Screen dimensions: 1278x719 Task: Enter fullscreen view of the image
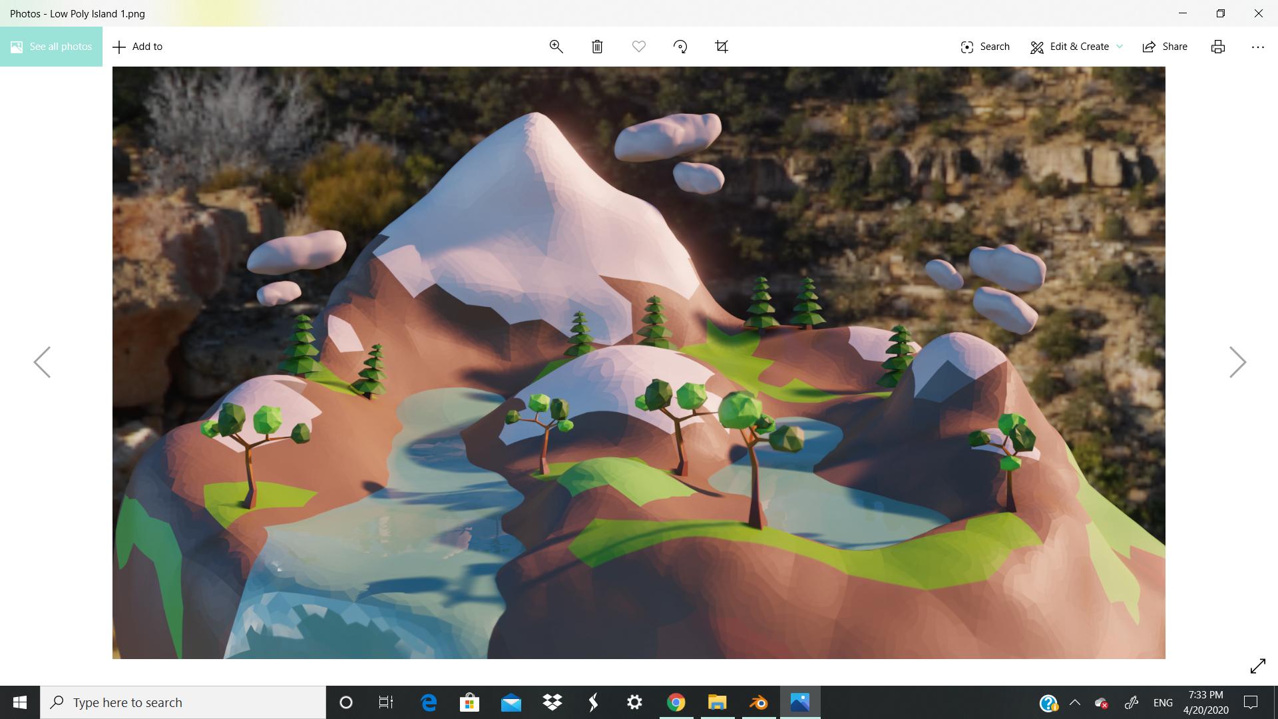1259,666
